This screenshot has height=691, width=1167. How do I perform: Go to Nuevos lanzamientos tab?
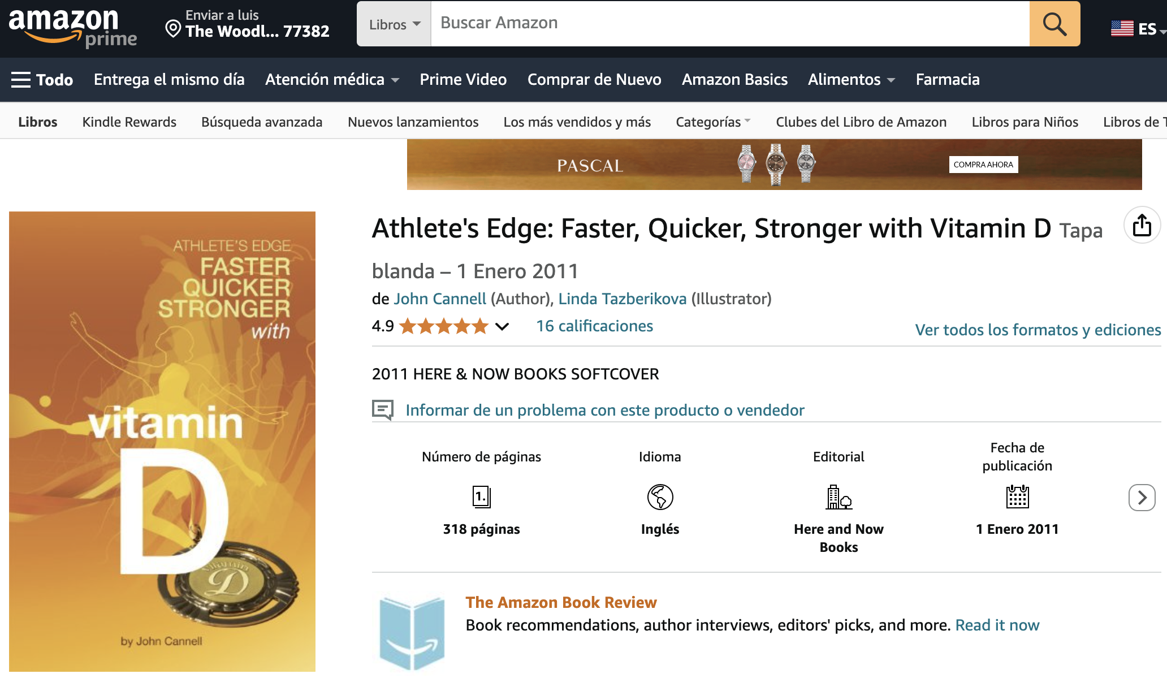413,122
